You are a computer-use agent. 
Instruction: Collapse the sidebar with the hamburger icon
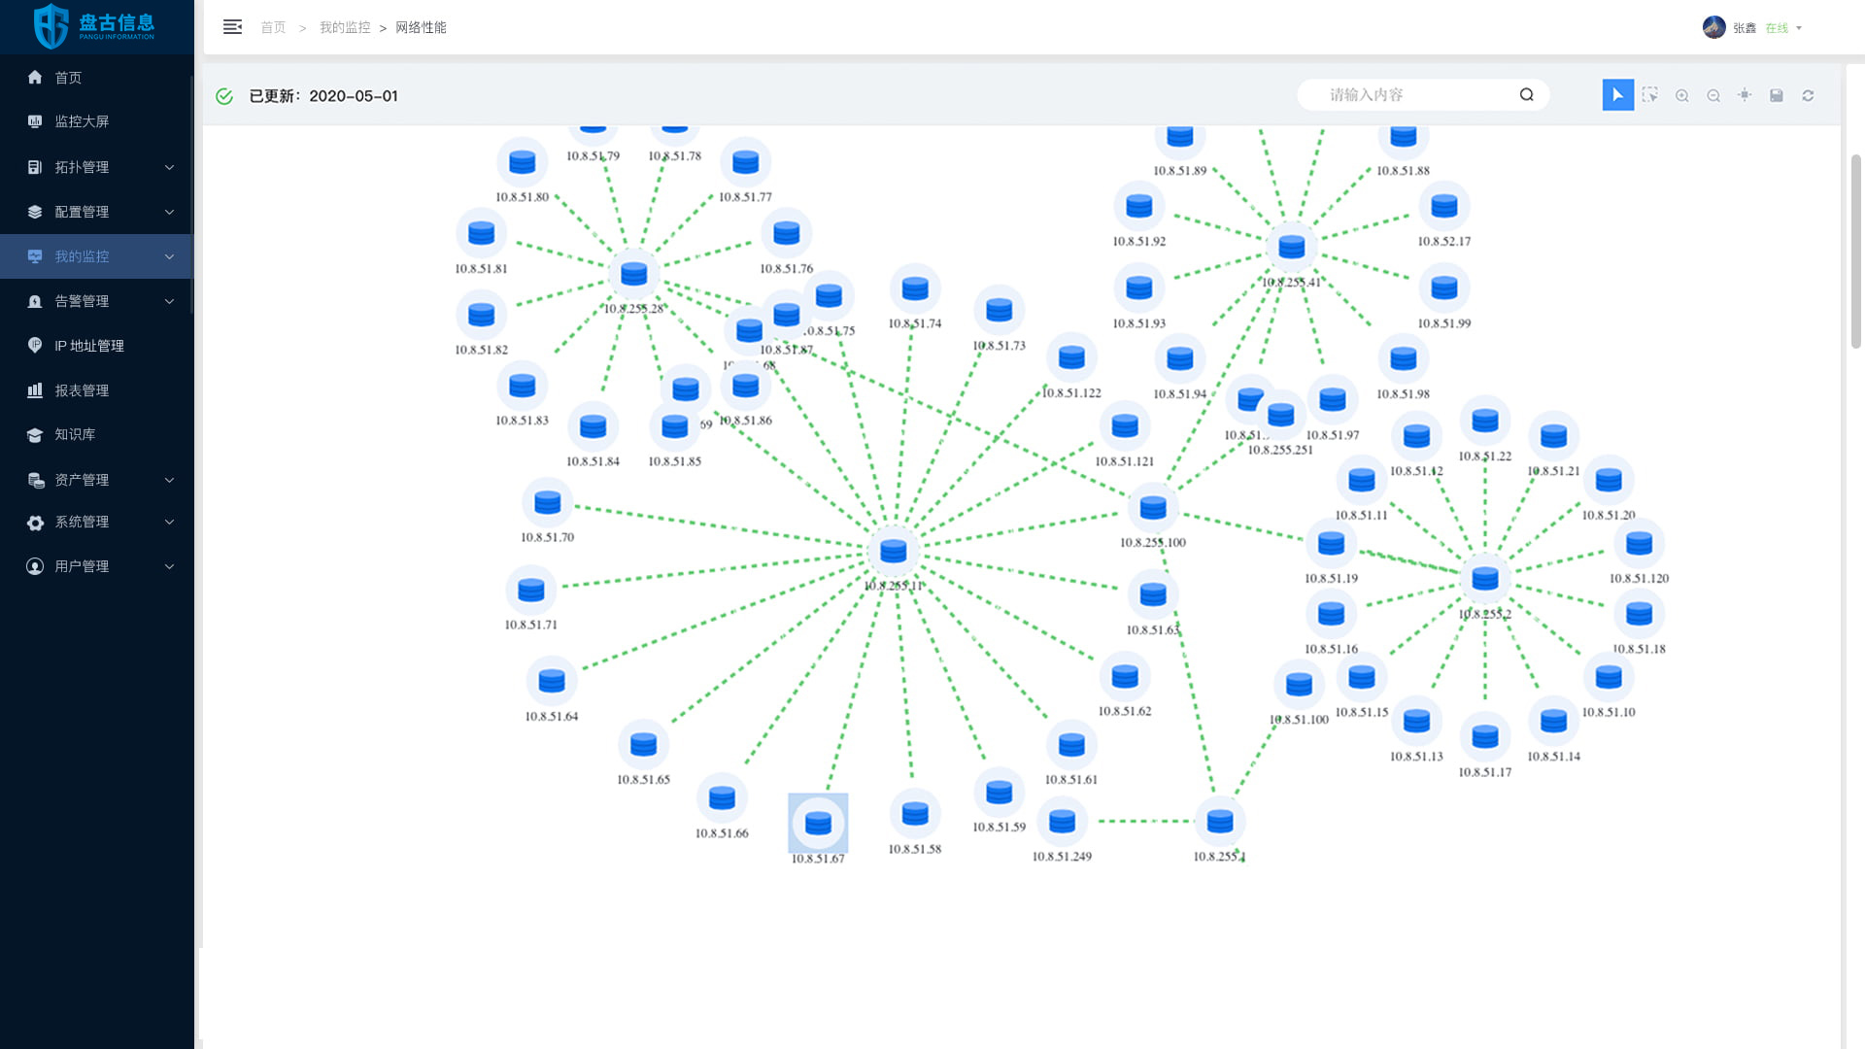tap(232, 27)
